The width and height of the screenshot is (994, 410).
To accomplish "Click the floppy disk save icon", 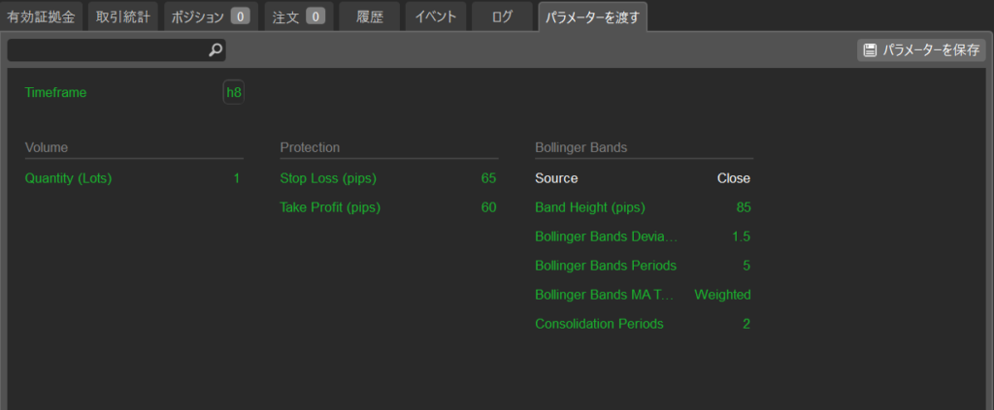I will tap(870, 50).
